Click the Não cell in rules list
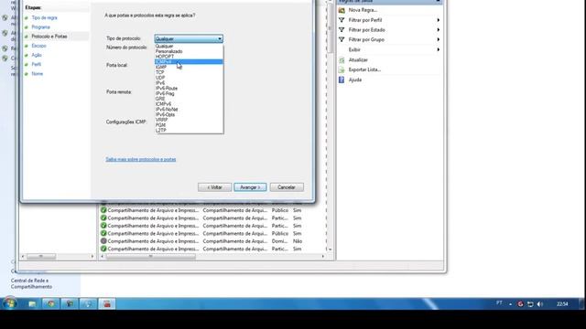 click(298, 241)
